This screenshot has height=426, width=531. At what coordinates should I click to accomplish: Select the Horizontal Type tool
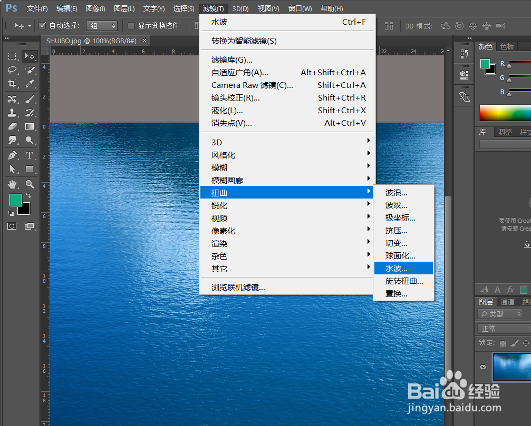coord(30,155)
